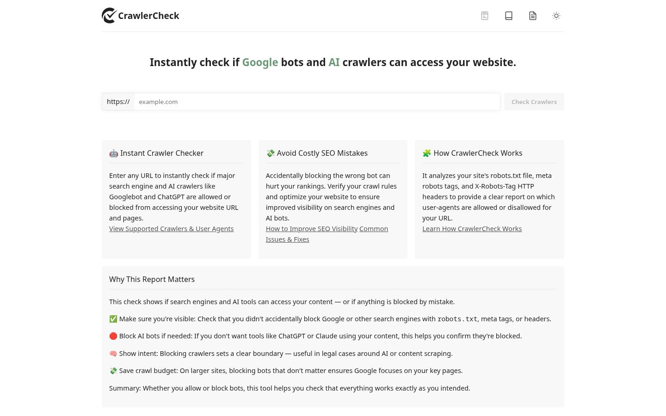
Task: Open the book icon in the header
Action: tap(509, 16)
